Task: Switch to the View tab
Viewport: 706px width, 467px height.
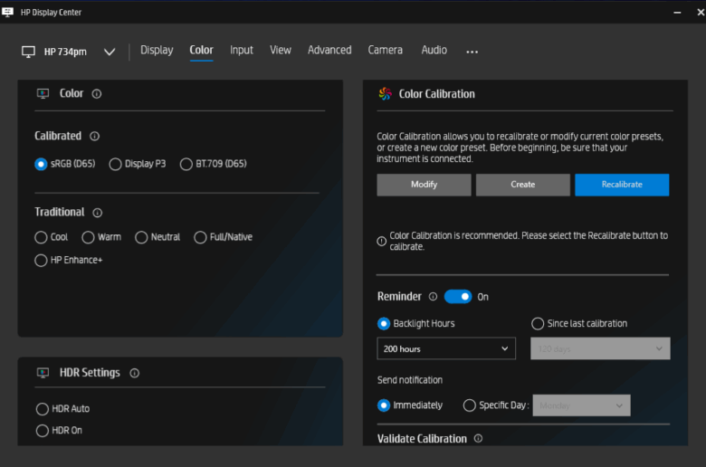Action: (281, 50)
